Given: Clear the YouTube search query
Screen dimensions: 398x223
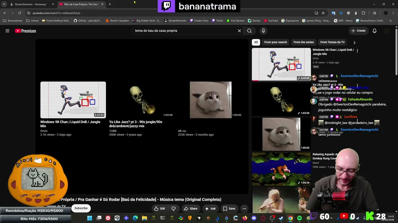Looking at the screenshot, I should [239, 31].
